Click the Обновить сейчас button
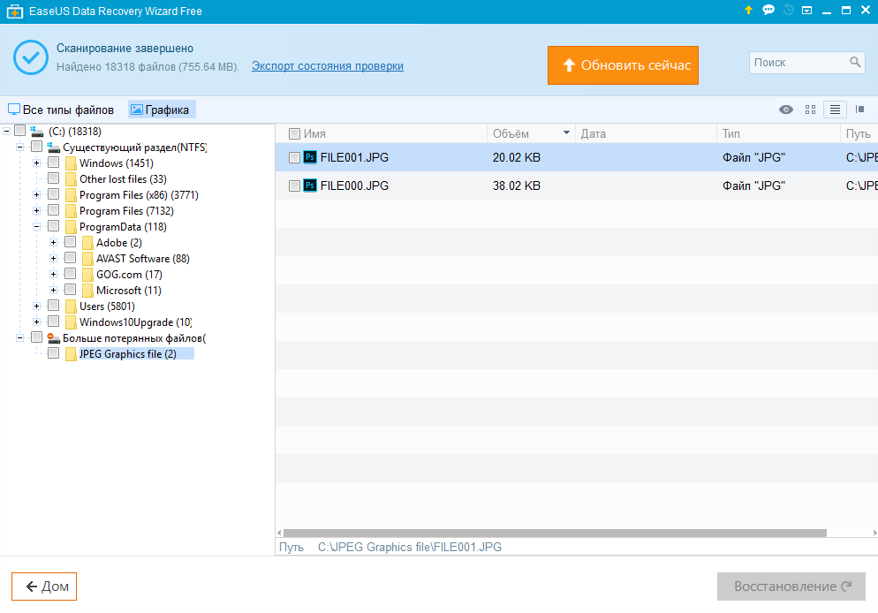The image size is (878, 613). (x=623, y=65)
